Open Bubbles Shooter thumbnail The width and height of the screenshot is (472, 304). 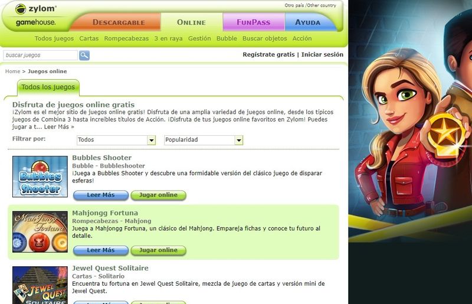[40, 176]
